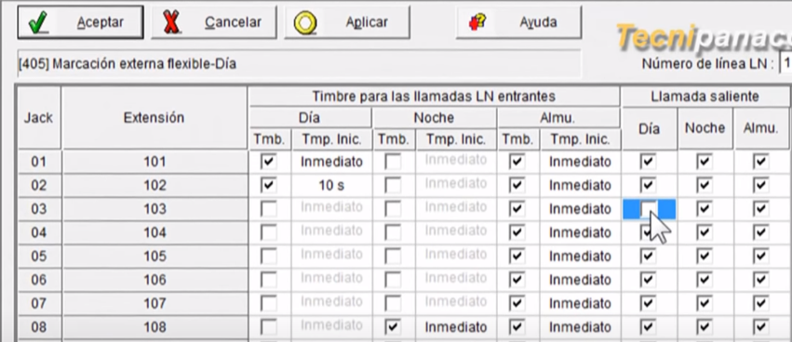Uncheck outgoing call Noche for extension 105

pyautogui.click(x=705, y=256)
